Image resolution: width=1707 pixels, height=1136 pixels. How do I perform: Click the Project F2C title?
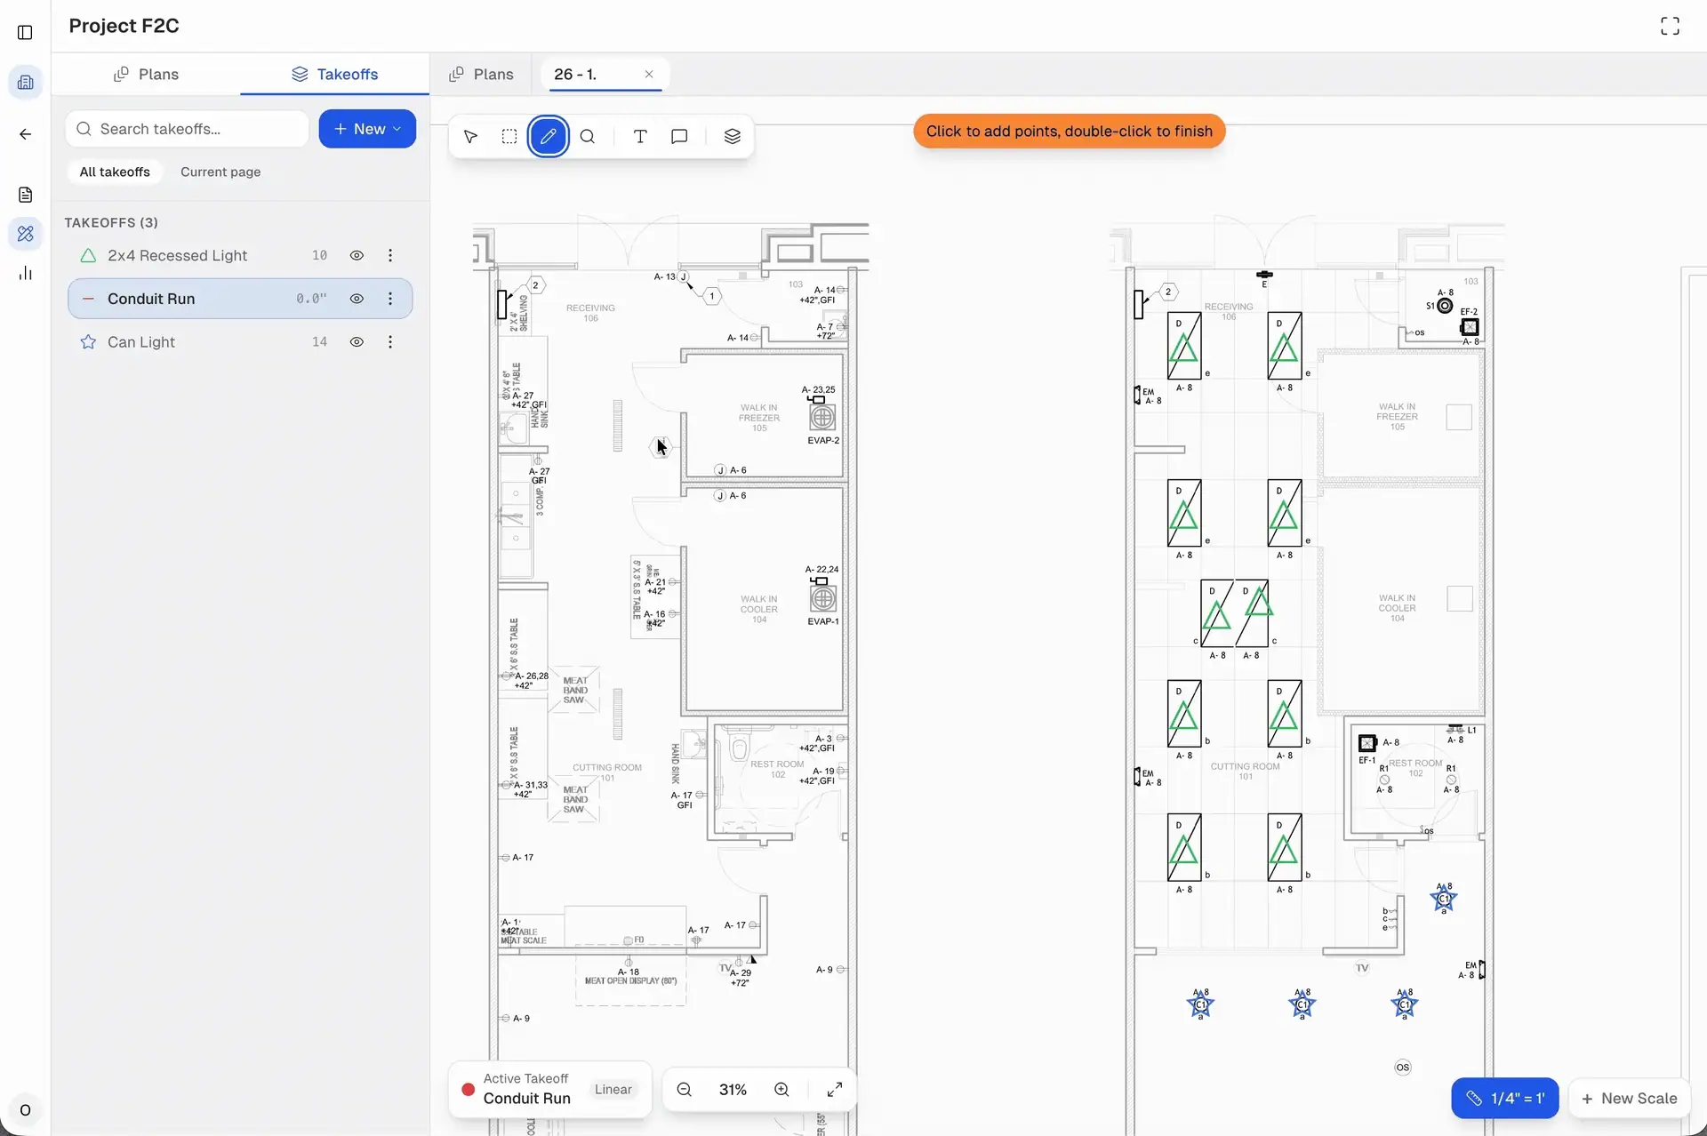[x=124, y=26]
